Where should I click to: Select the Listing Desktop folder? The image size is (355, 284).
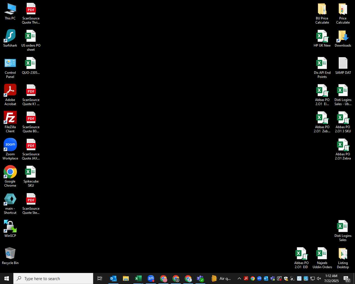pyautogui.click(x=343, y=258)
